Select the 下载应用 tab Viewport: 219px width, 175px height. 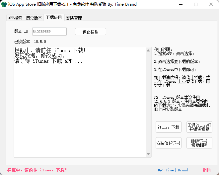click(54, 18)
